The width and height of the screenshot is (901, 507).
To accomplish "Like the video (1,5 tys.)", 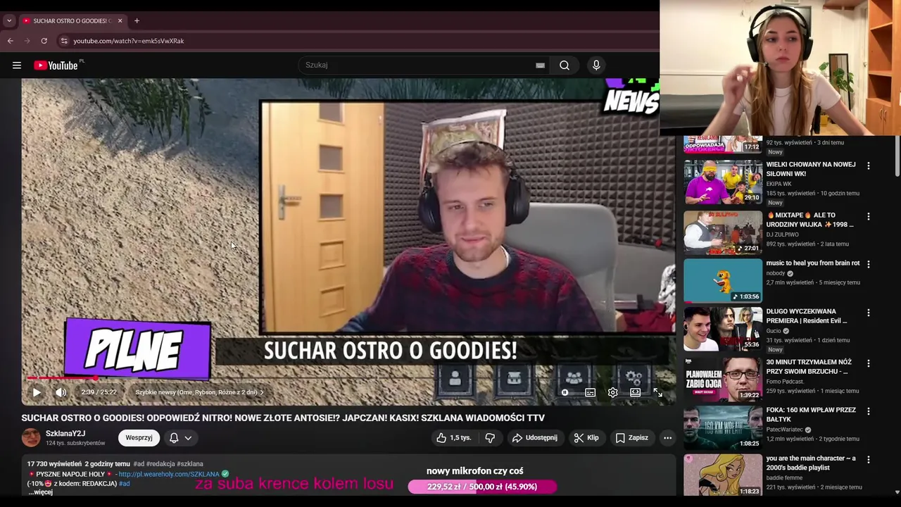I will pyautogui.click(x=453, y=438).
